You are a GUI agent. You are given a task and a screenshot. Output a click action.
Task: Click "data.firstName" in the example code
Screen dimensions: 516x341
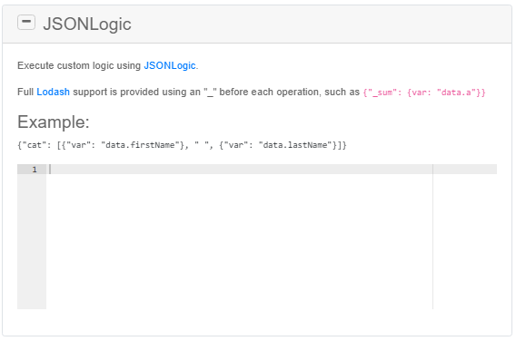tap(143, 145)
